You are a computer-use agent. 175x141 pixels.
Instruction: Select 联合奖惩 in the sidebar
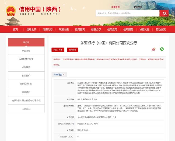(26, 51)
